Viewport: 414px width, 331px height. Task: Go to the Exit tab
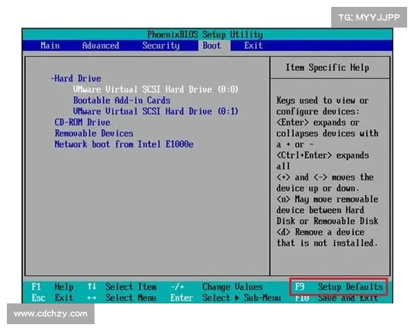tap(253, 46)
